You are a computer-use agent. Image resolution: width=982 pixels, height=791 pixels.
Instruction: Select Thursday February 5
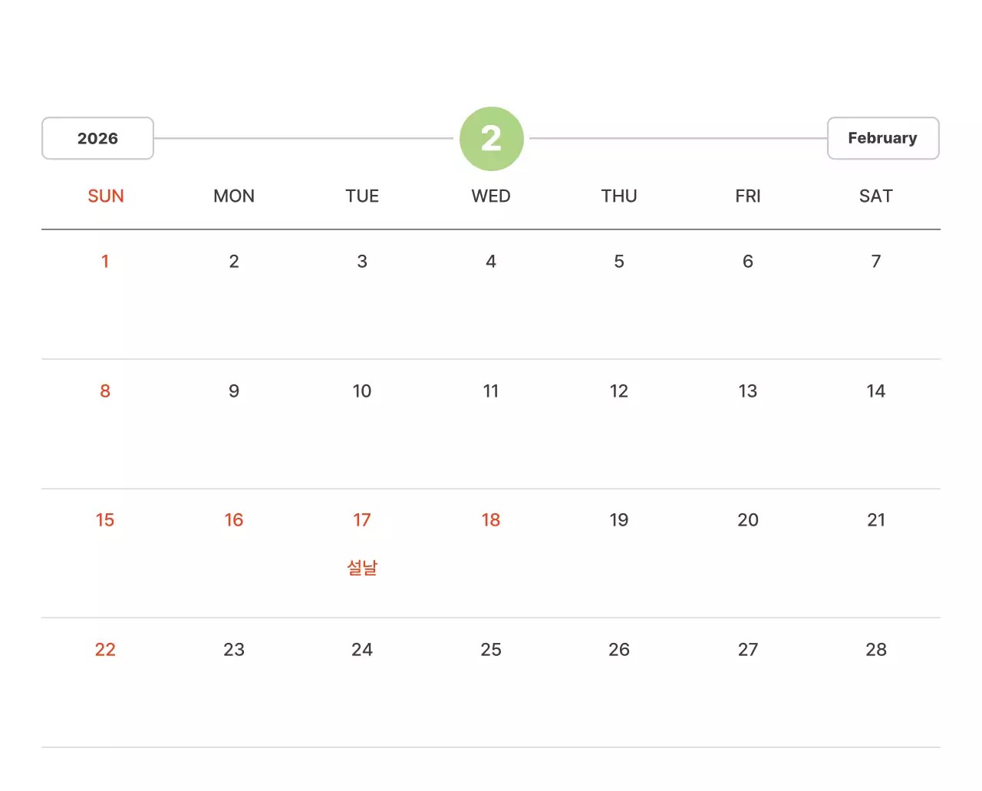click(x=619, y=262)
